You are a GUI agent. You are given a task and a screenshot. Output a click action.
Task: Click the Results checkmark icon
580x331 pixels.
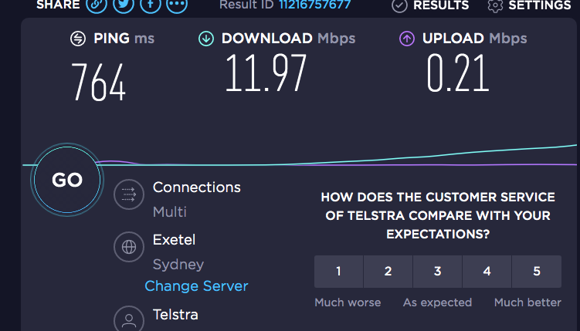(399, 5)
